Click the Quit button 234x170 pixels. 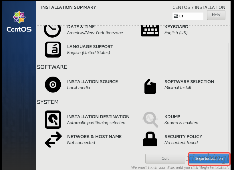[165, 159]
